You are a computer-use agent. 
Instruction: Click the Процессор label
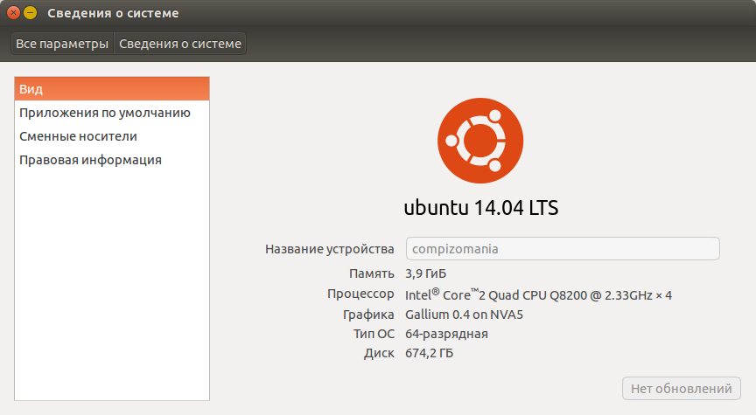[x=360, y=294]
